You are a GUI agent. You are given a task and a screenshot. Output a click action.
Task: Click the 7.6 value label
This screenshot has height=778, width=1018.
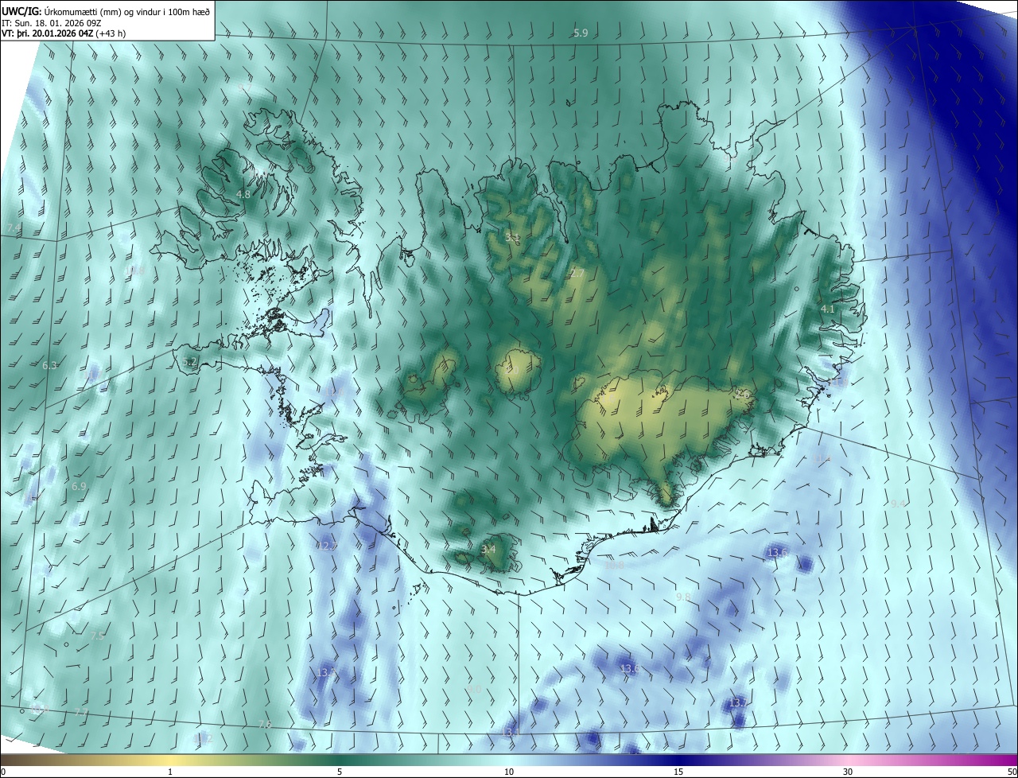coord(265,724)
